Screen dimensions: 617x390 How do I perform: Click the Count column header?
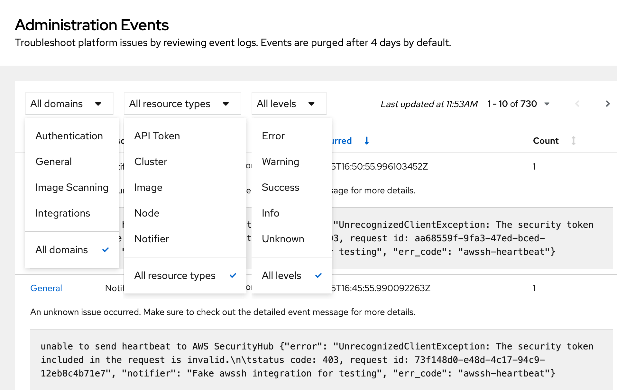tap(546, 141)
